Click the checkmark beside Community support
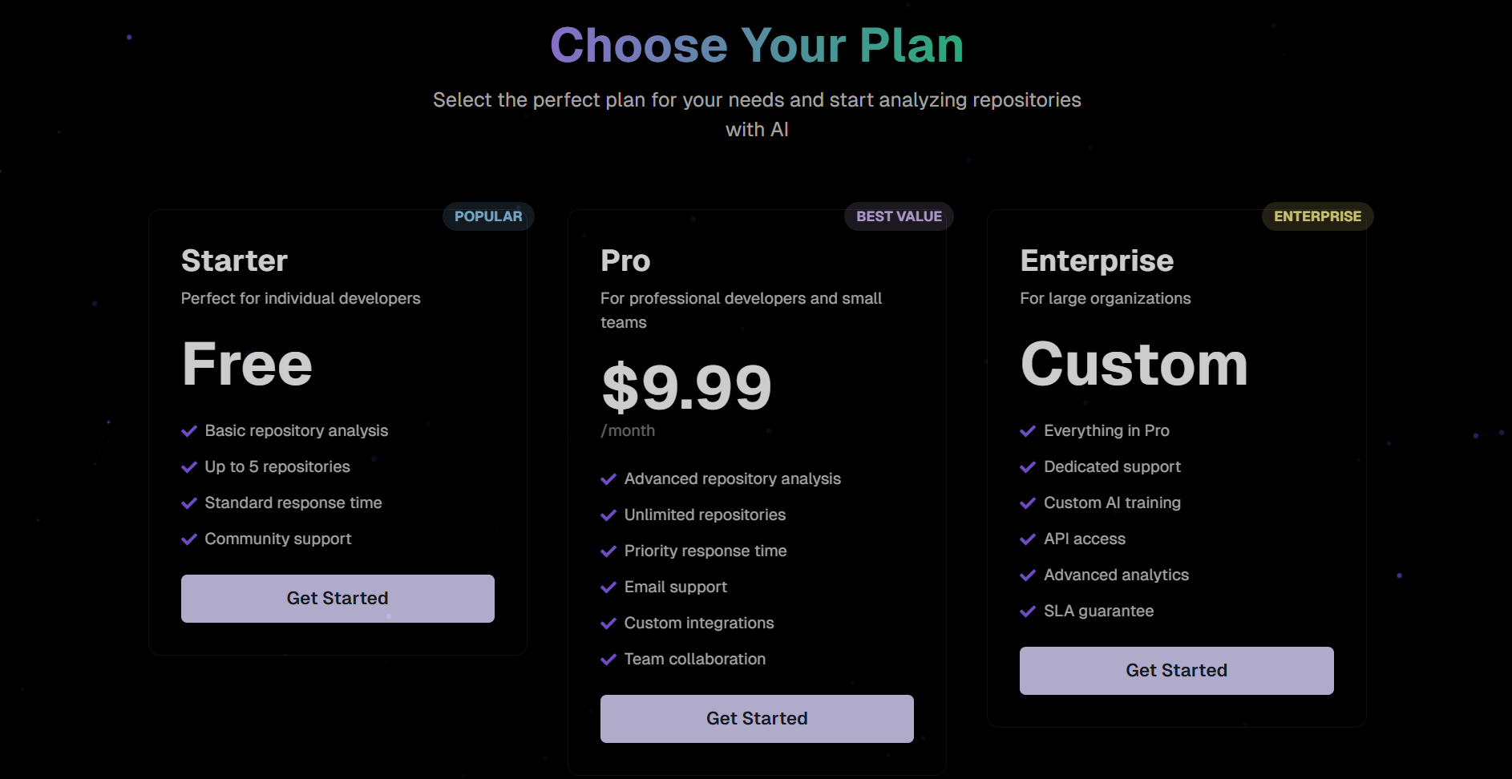Viewport: 1512px width, 779px height. coord(189,539)
